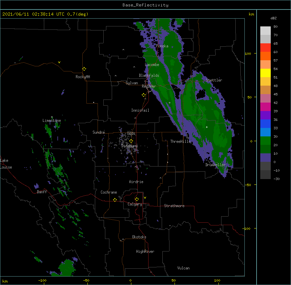Click the yellow V marker east of Calgary
Screen dimensions: 291x285
[145, 198]
